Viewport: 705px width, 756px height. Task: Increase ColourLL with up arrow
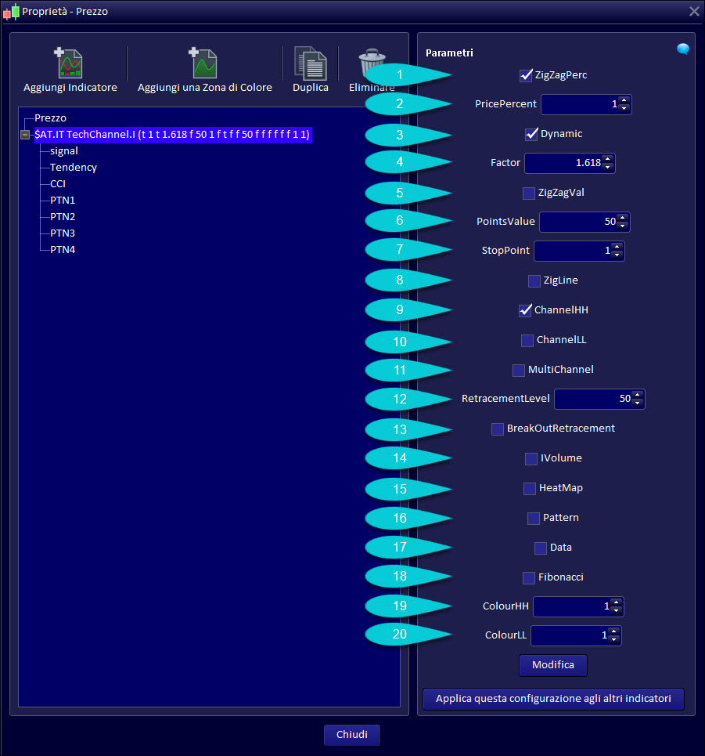[613, 631]
